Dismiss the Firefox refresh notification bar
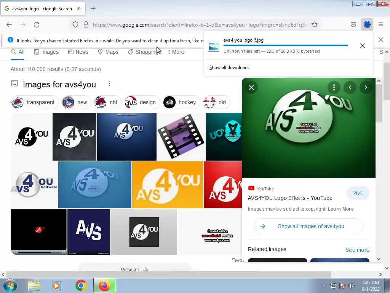 pos(381,40)
